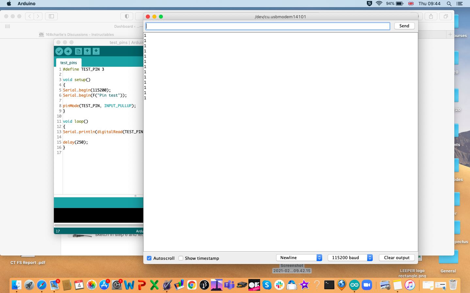Click the Arduino console horizontal scrollbar
The height and width of the screenshot is (293, 470).
click(99, 225)
